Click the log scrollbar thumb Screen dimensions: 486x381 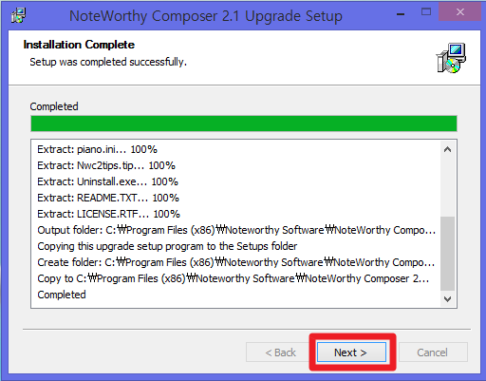(447, 254)
